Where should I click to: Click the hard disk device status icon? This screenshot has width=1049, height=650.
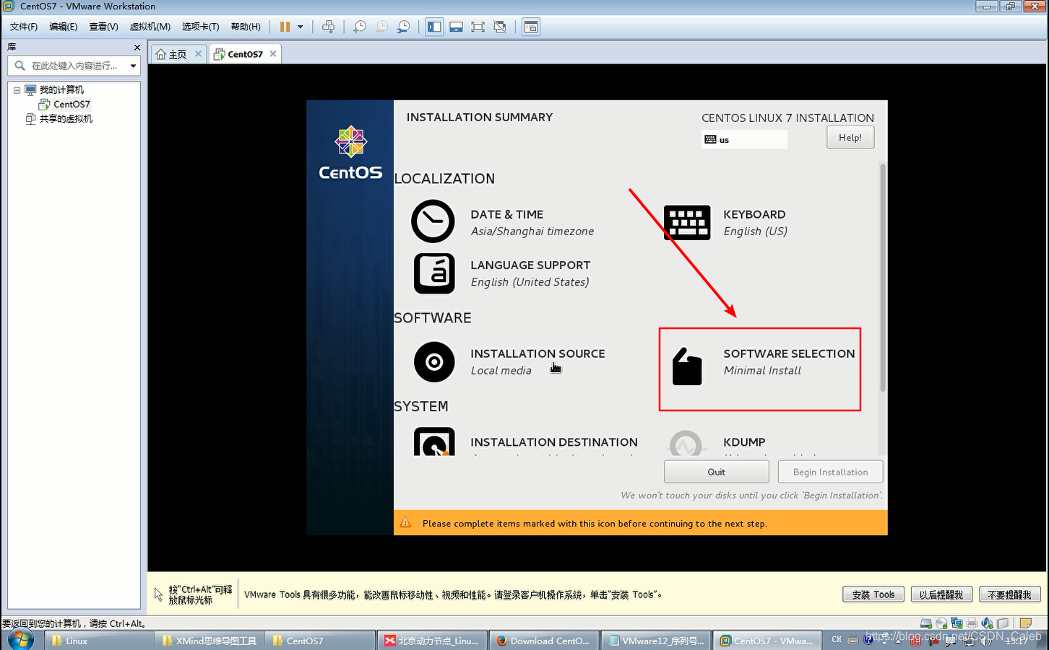926,623
